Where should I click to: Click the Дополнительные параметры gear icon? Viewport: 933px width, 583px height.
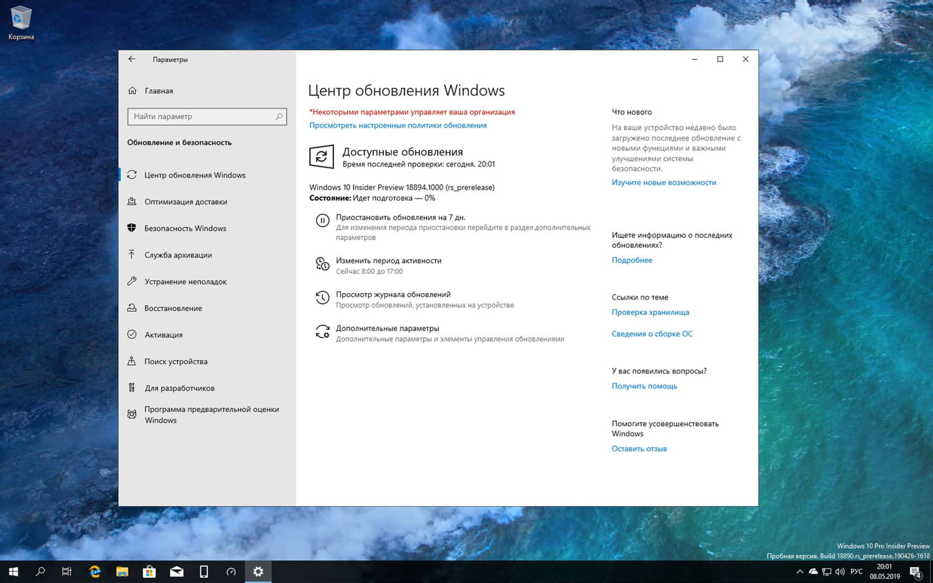click(322, 332)
